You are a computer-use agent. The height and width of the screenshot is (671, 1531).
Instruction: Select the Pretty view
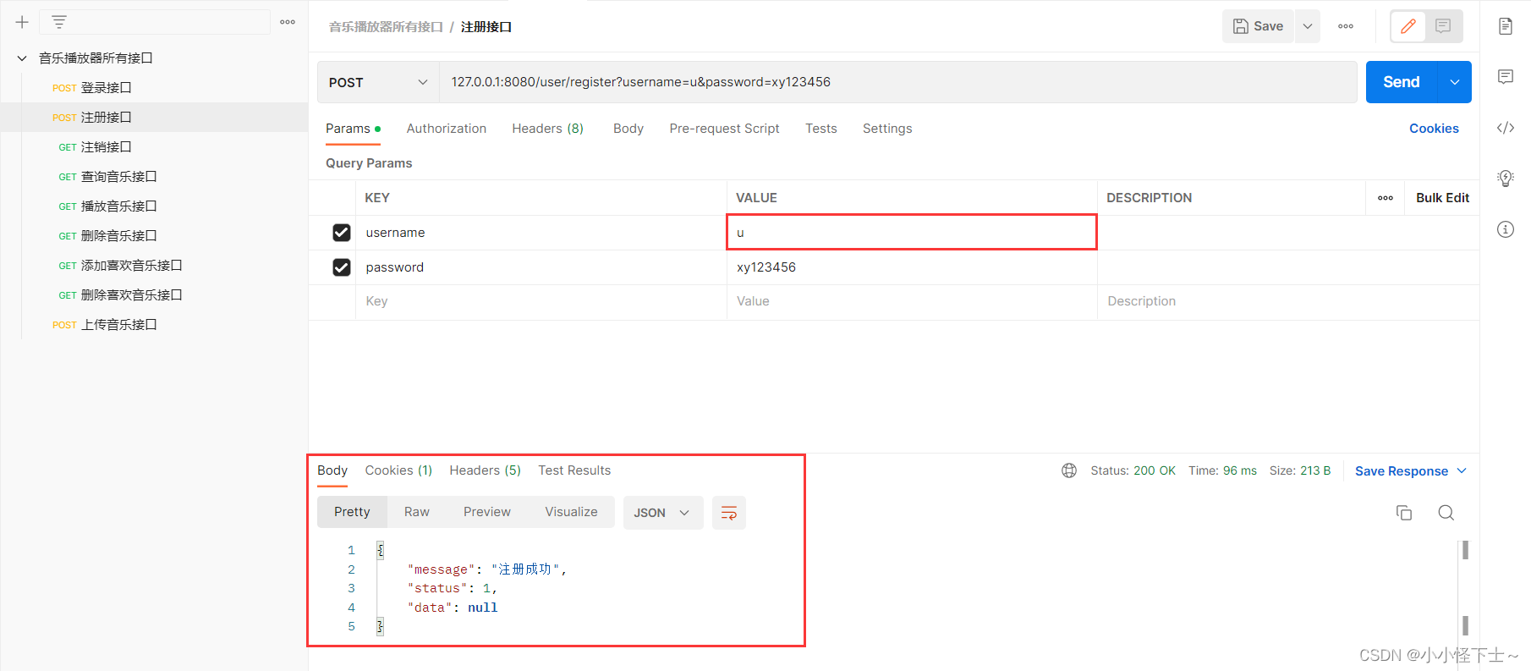(352, 512)
